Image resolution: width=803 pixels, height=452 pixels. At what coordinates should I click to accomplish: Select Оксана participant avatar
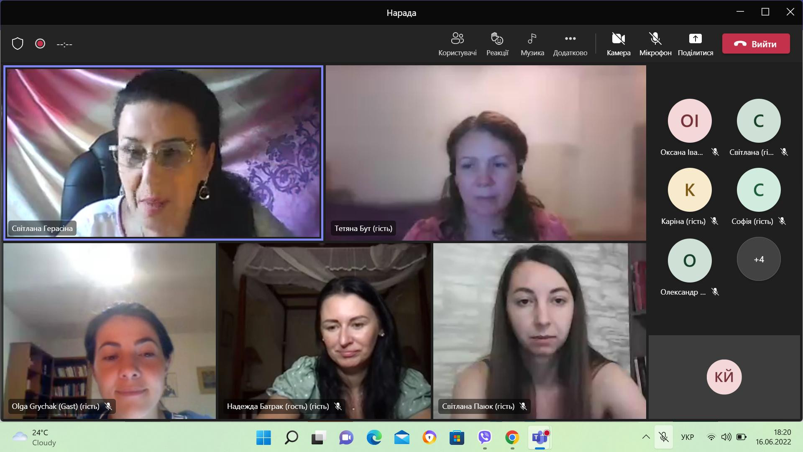[x=689, y=121]
